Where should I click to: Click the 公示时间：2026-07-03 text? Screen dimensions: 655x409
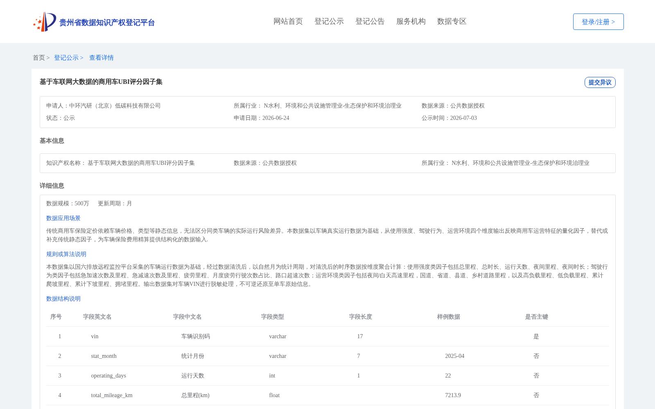449,118
